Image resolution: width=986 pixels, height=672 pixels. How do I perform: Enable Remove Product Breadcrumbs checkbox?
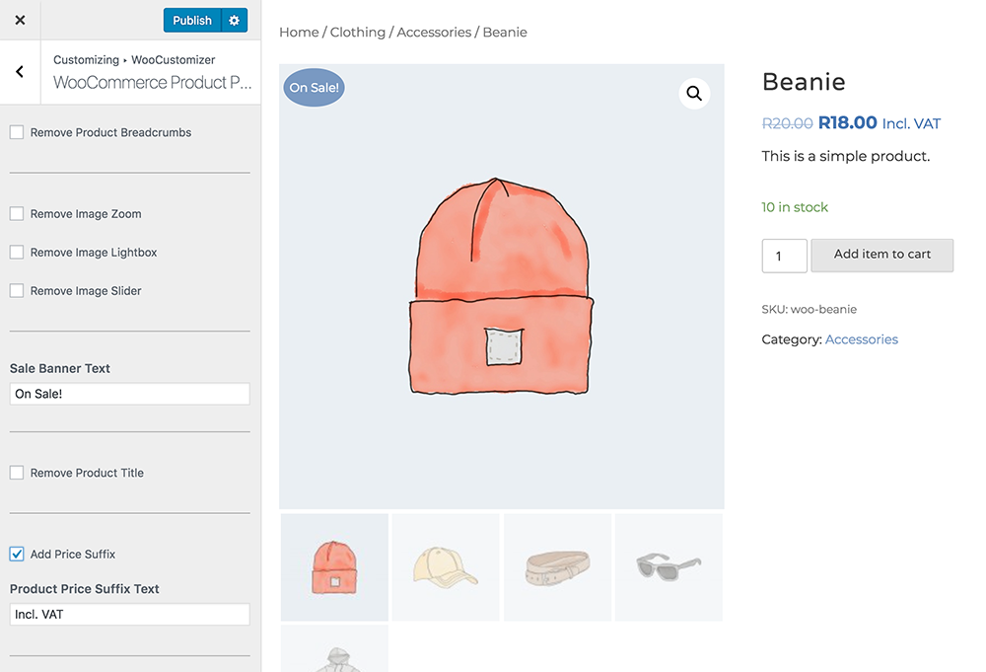point(17,132)
